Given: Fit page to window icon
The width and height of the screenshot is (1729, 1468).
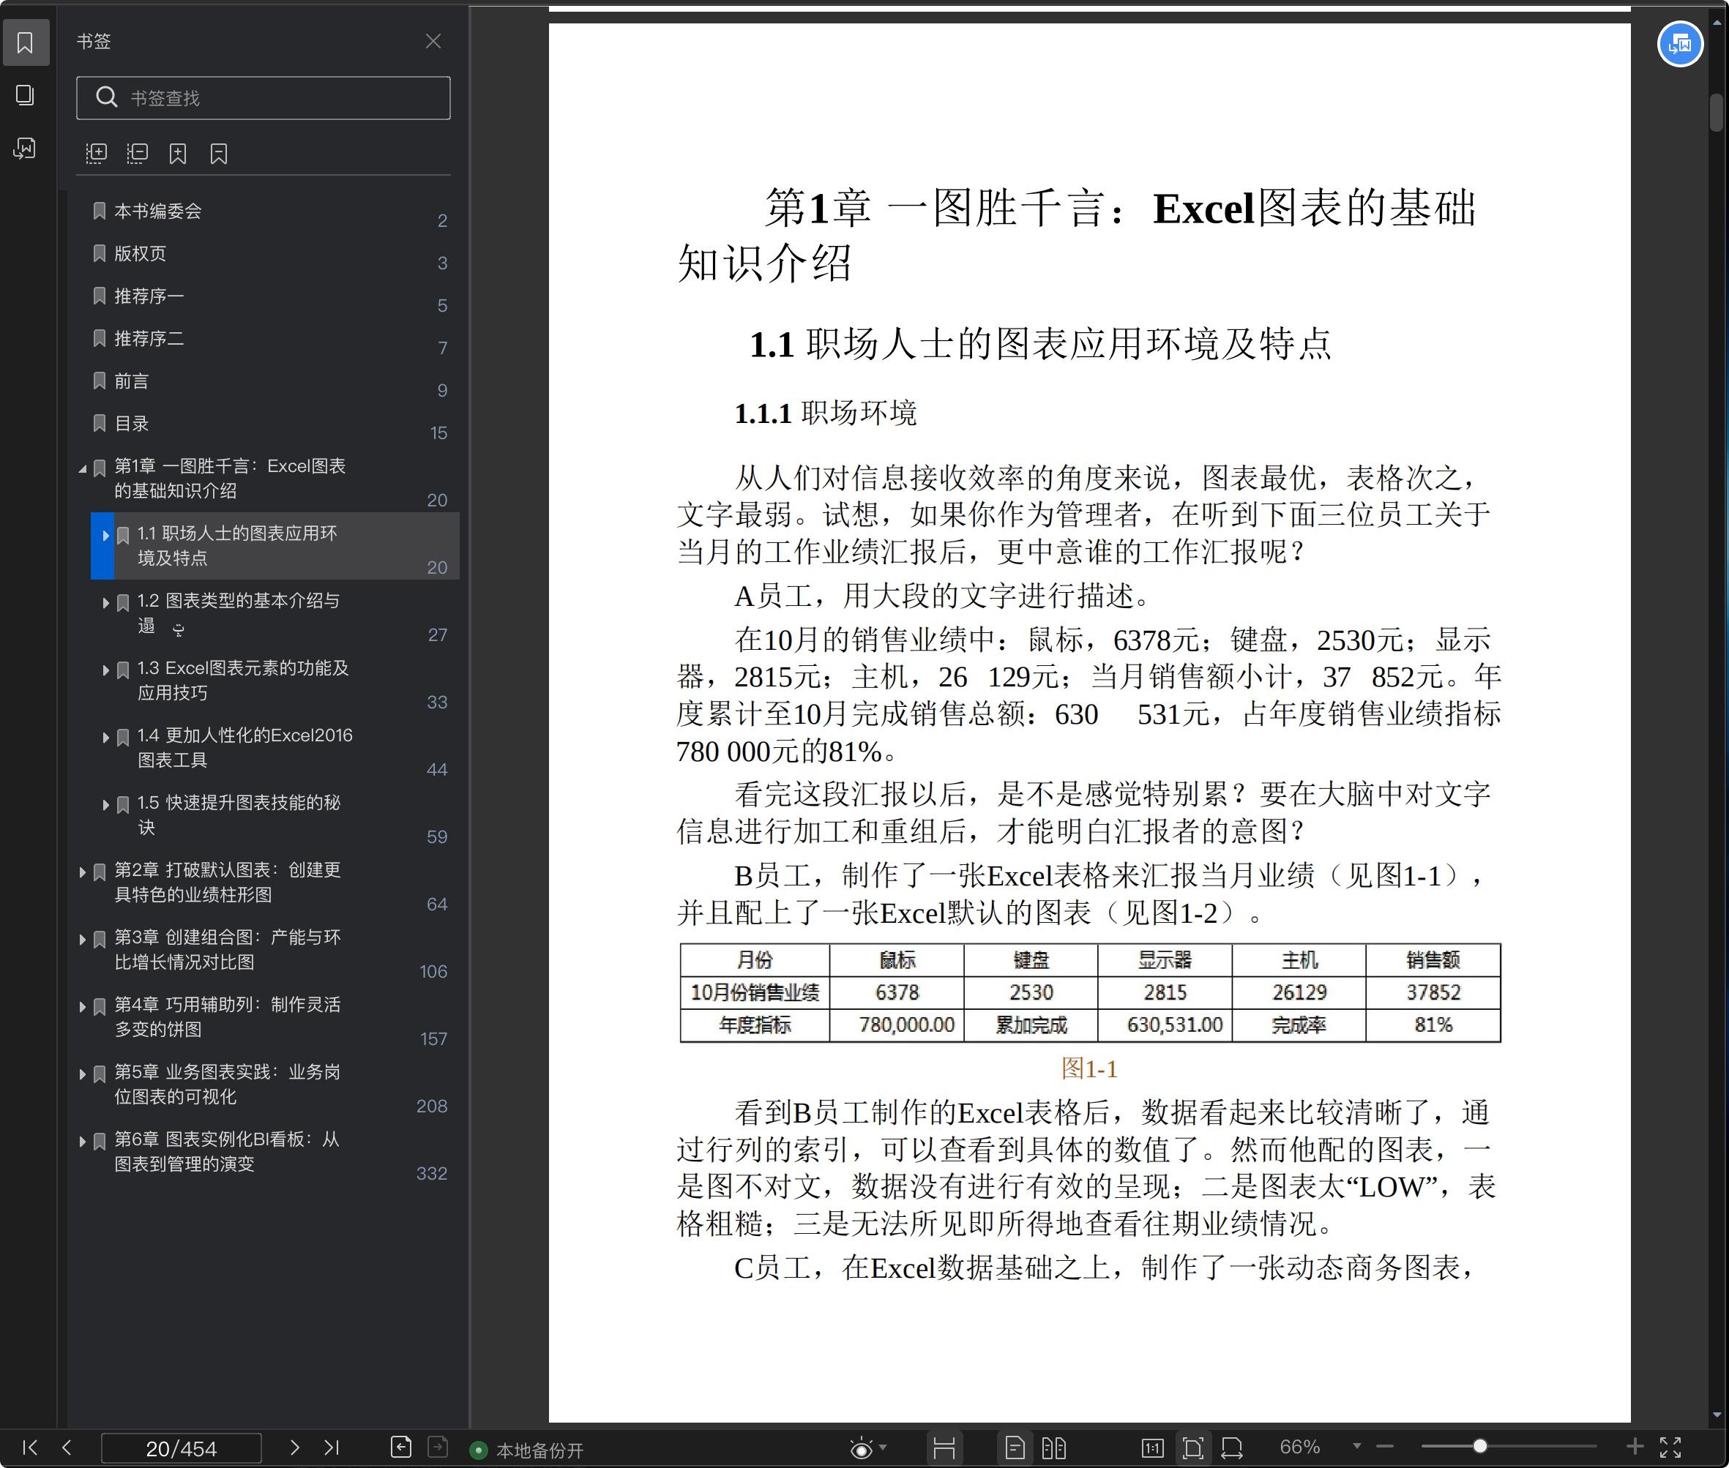Looking at the screenshot, I should point(1193,1448).
